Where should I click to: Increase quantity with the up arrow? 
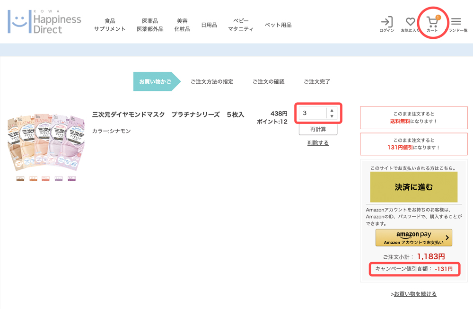point(332,111)
